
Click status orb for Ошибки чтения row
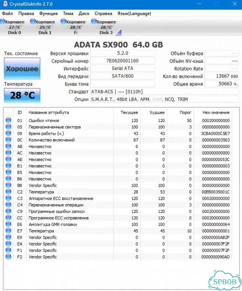click(x=8, y=120)
